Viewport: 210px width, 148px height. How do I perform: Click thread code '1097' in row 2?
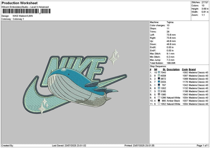tap(185, 76)
